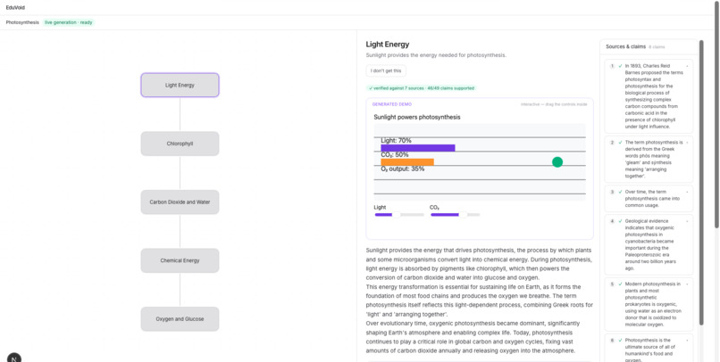The width and height of the screenshot is (720, 362).
Task: Click the number badge of claim 3
Action: click(612, 192)
